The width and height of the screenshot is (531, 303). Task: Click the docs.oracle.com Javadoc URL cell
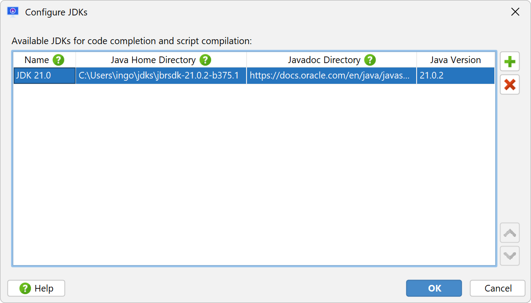(x=331, y=75)
